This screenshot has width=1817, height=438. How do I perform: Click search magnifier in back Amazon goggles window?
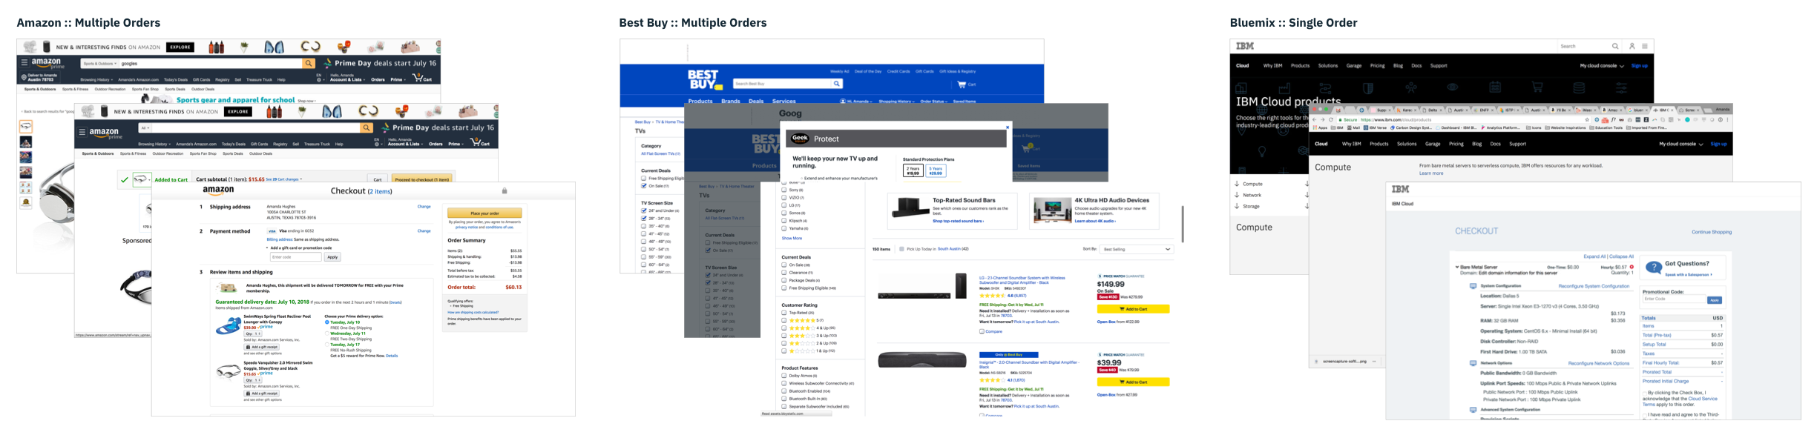click(x=309, y=64)
